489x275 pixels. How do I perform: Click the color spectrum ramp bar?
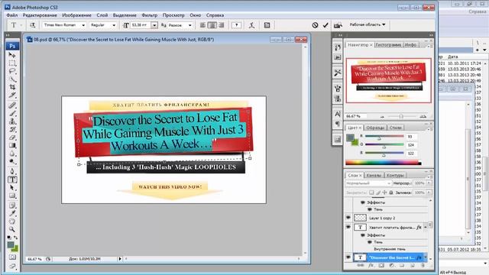point(384,163)
